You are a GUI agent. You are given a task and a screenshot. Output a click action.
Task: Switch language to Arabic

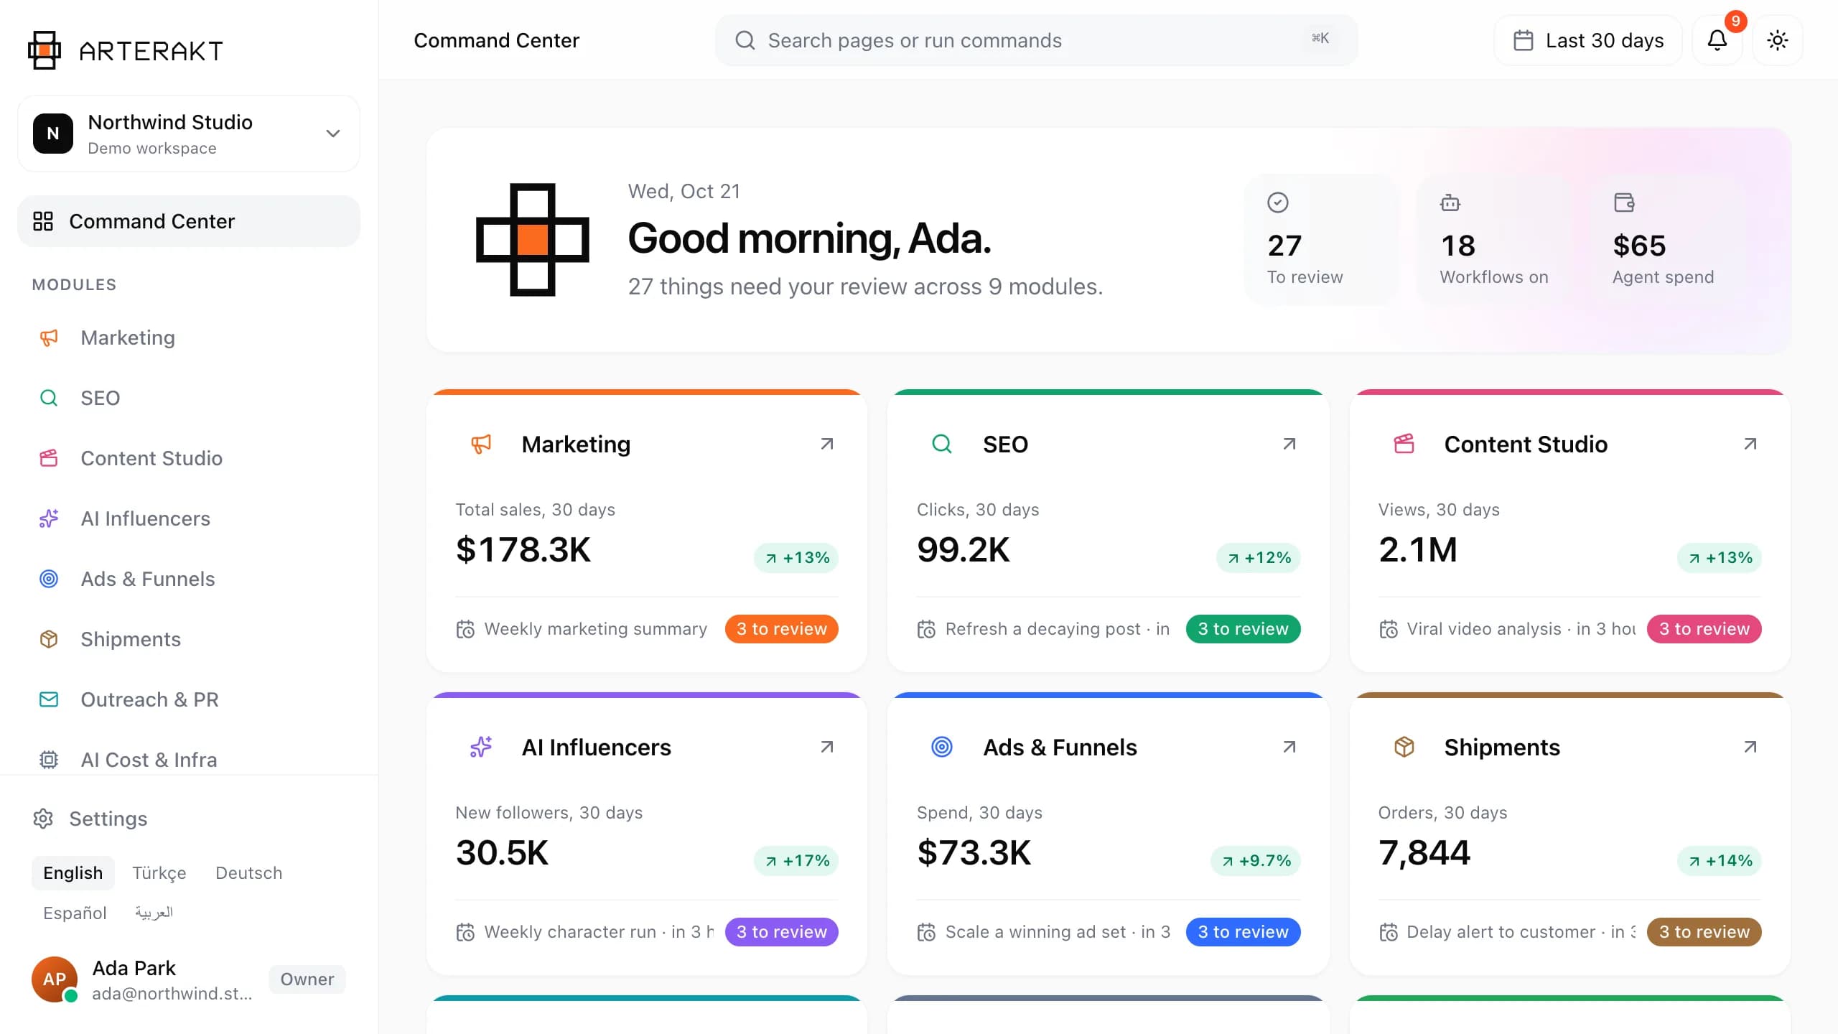[x=154, y=913]
